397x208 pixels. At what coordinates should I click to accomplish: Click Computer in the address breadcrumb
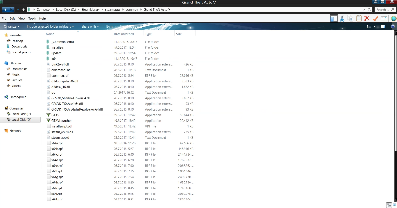point(44,10)
